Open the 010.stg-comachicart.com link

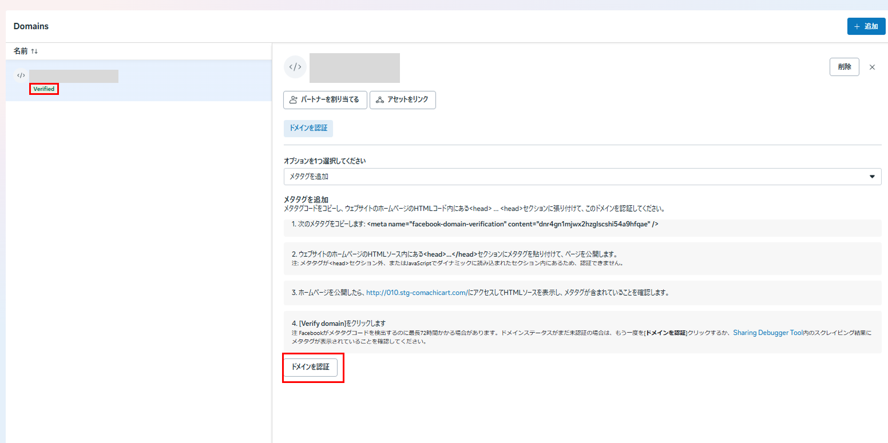click(417, 293)
